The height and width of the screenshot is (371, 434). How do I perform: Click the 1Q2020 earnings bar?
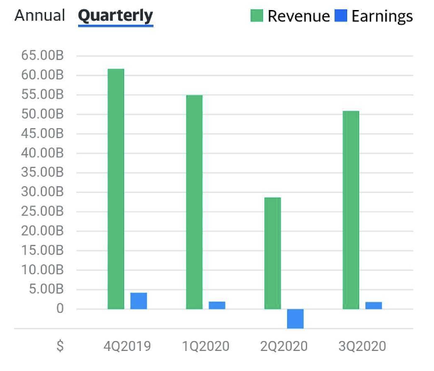[217, 305]
